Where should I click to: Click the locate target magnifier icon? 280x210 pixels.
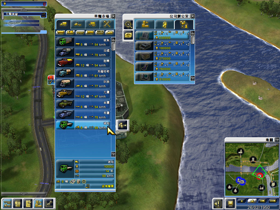tap(129, 25)
